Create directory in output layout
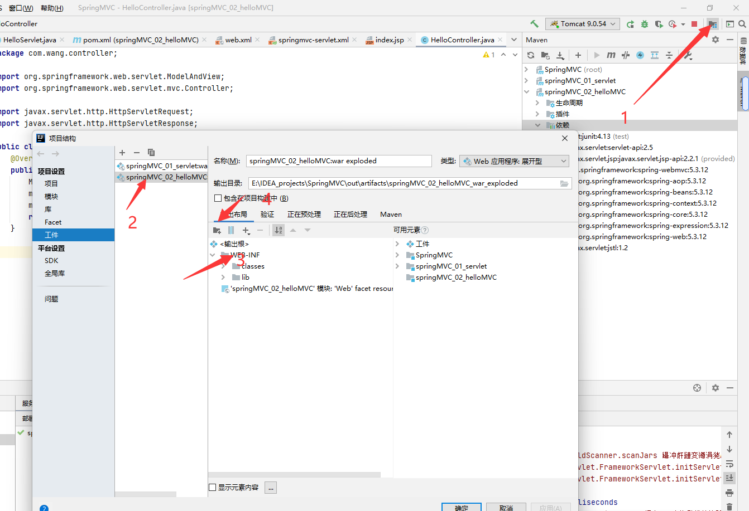The width and height of the screenshot is (749, 511). coord(217,230)
